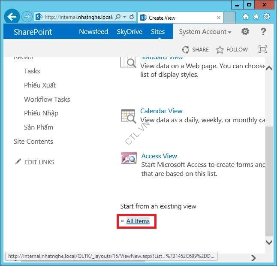Click the All Items existing view link

(x=138, y=221)
